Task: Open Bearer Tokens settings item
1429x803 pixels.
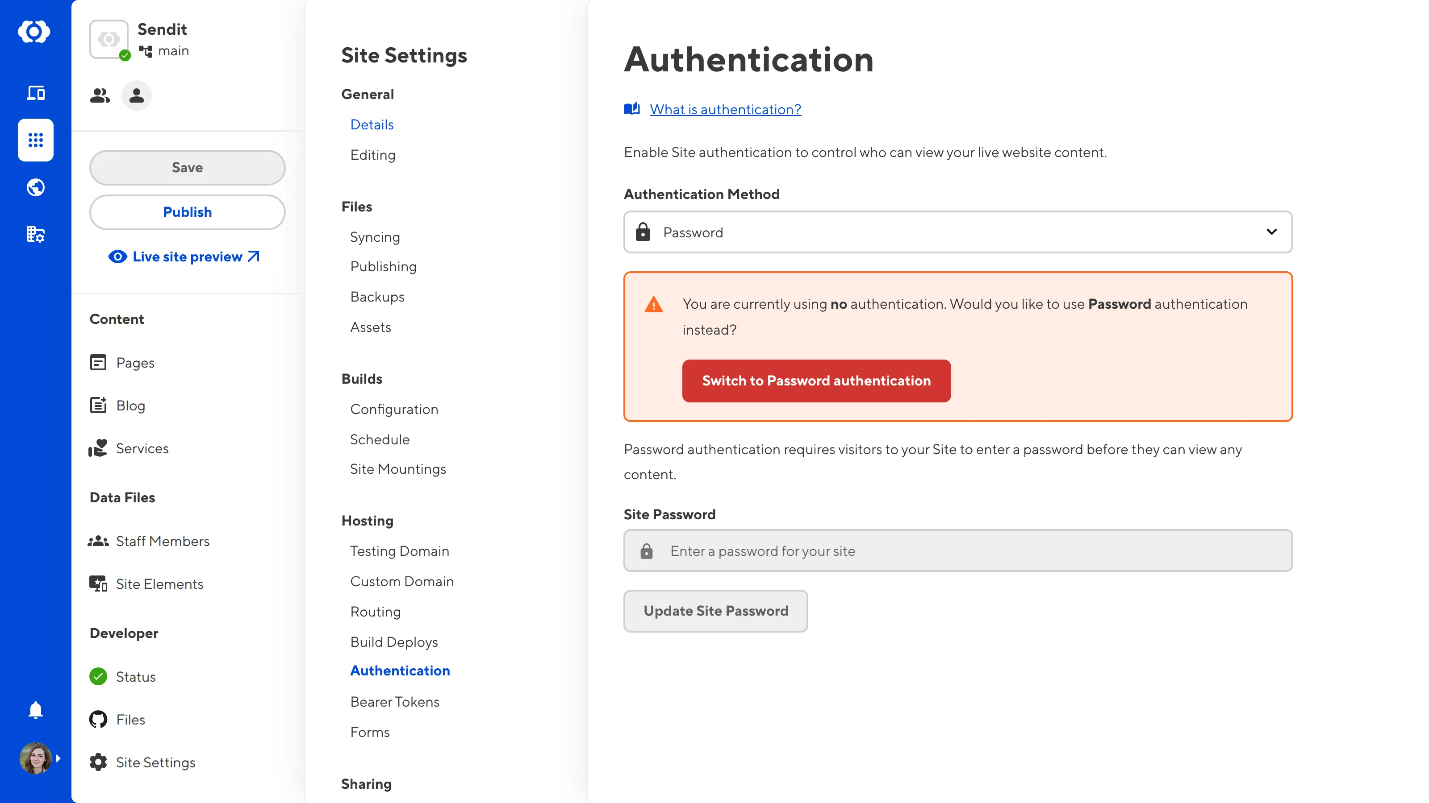Action: point(394,702)
